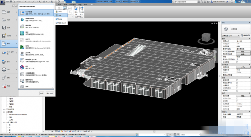The height and width of the screenshot is (137, 251).
Task: Collapse the Graphics section in Properties
Action: (250, 39)
